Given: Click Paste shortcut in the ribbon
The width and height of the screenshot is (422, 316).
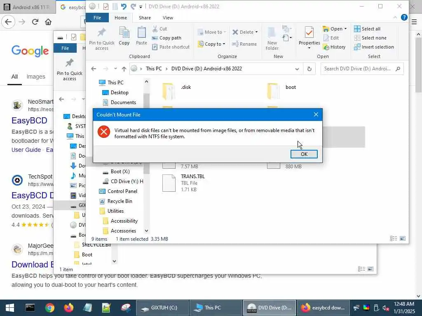Looking at the screenshot, I should pos(171,47).
